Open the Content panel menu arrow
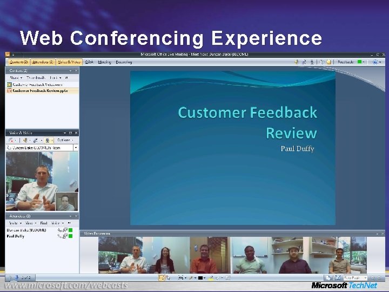Image resolution: width=389 pixels, height=292 pixels. point(70,71)
